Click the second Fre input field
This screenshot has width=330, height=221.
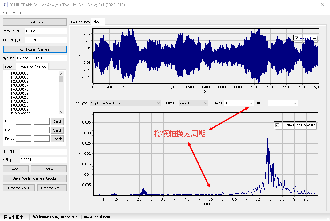42,130
